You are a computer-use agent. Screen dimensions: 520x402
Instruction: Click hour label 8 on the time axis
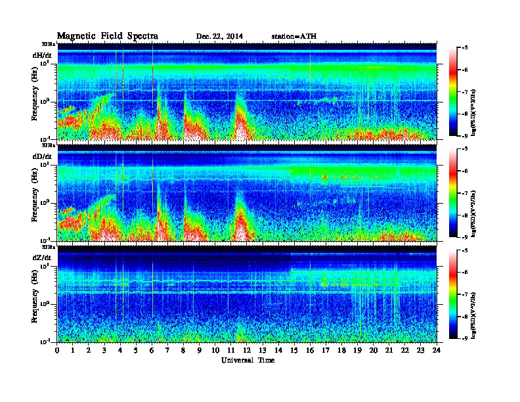(183, 350)
